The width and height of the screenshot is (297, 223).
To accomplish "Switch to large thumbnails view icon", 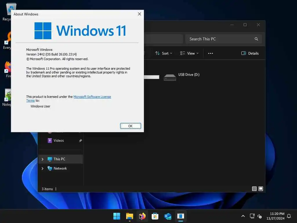I will 261,189.
